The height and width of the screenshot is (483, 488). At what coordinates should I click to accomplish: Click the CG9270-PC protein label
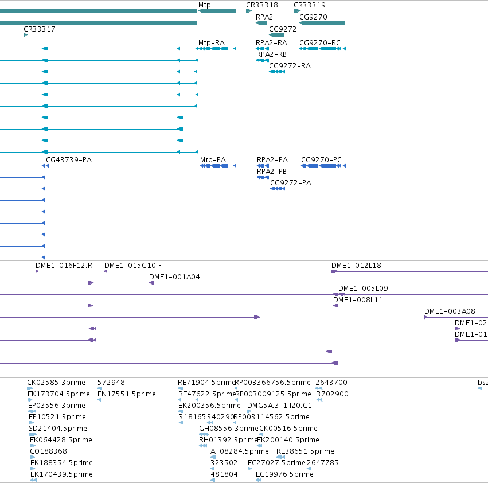click(321, 159)
